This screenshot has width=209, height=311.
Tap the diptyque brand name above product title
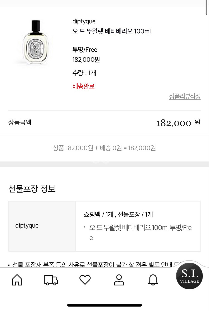pos(84,21)
